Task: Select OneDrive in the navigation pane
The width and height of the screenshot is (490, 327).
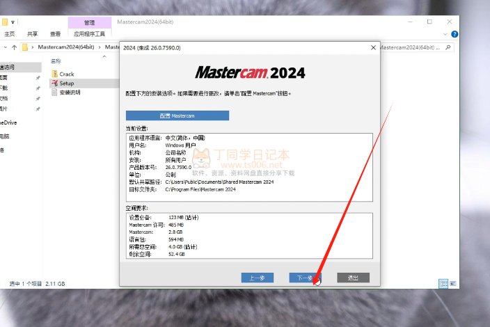Action: pos(9,122)
